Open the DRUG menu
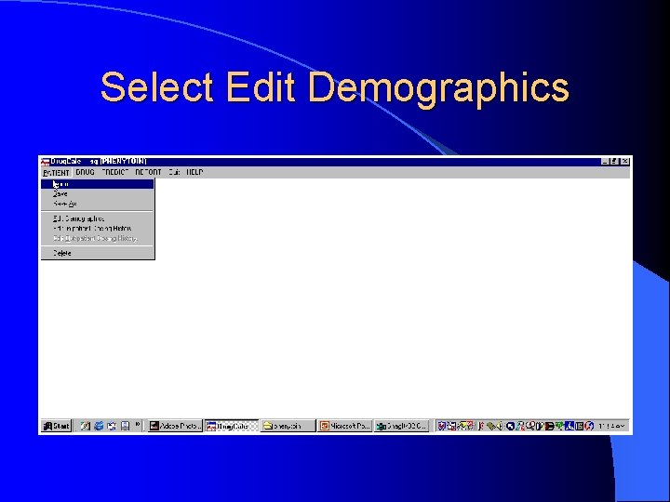The image size is (670, 502). pos(85,172)
